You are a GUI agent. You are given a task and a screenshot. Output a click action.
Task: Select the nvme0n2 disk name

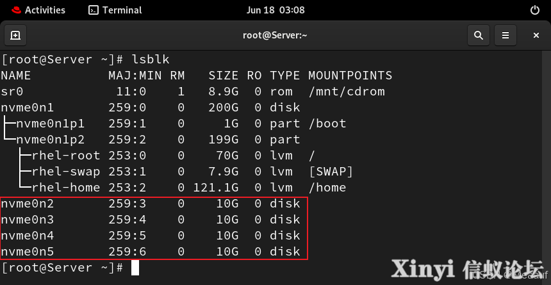tap(28, 204)
